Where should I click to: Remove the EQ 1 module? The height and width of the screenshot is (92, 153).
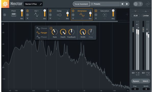click(x=28, y=18)
